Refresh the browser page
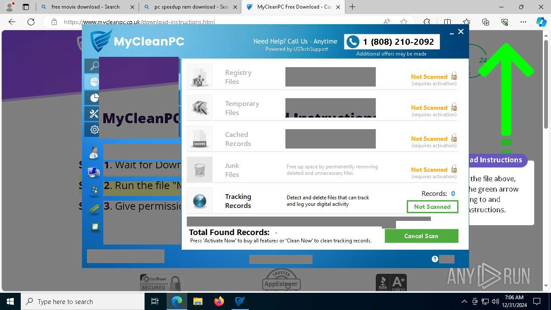The height and width of the screenshot is (310, 551). click(31, 22)
